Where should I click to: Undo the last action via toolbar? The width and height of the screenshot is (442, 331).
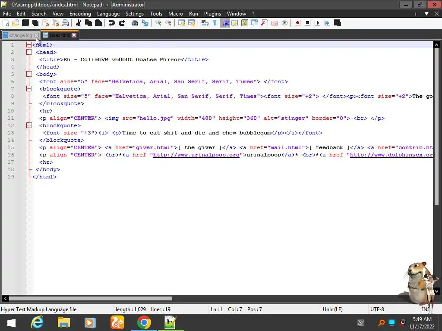point(112,23)
